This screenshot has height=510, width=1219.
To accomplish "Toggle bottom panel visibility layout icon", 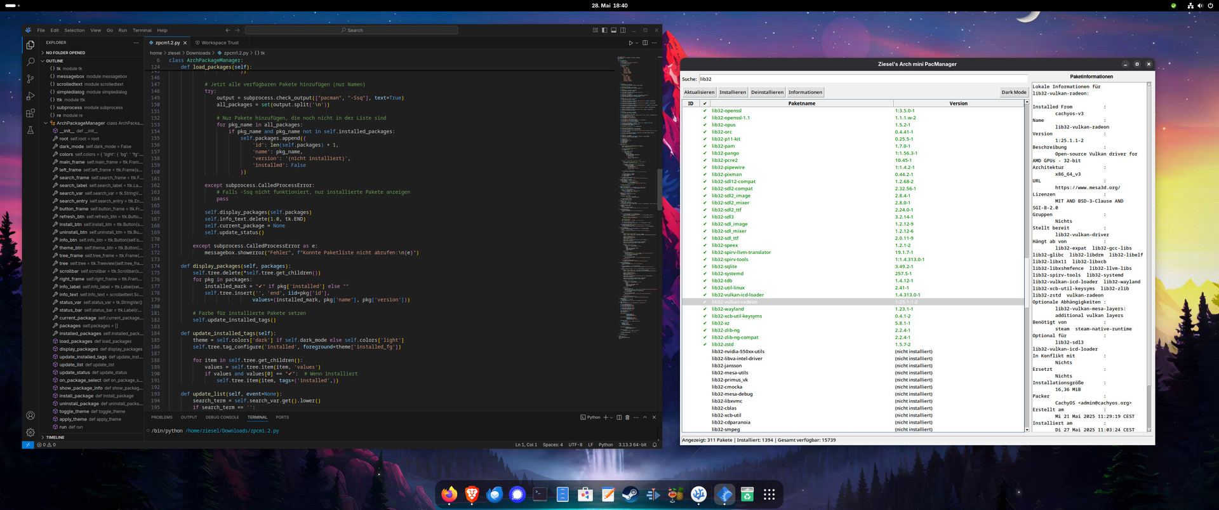I will tap(613, 30).
